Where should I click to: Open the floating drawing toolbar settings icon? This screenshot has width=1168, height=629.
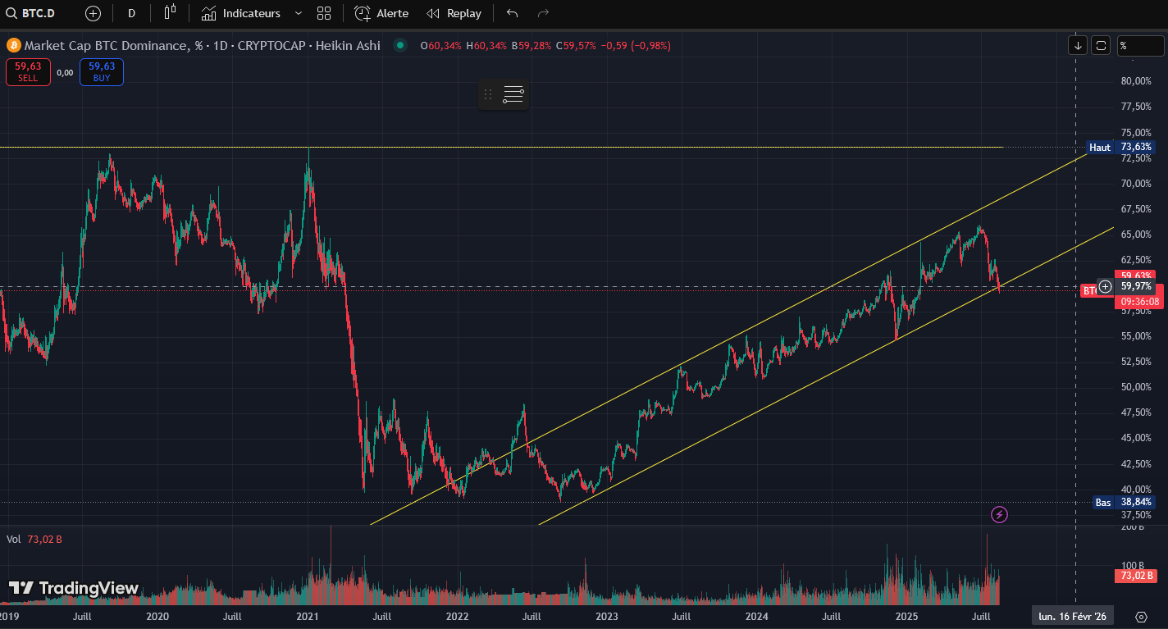point(513,94)
